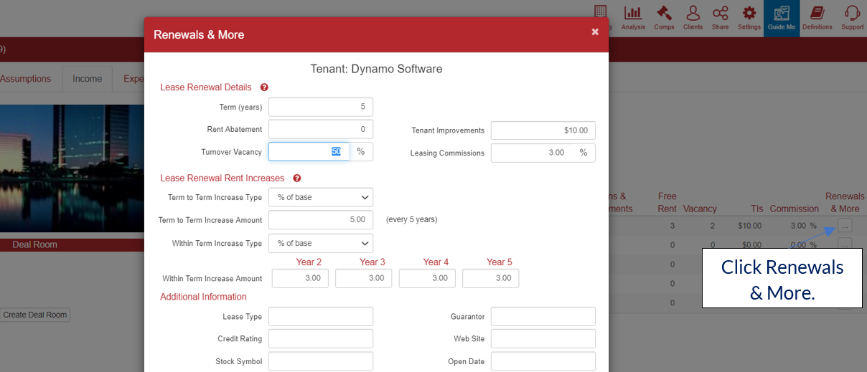
Task: Open the Support headset icon
Action: click(852, 18)
